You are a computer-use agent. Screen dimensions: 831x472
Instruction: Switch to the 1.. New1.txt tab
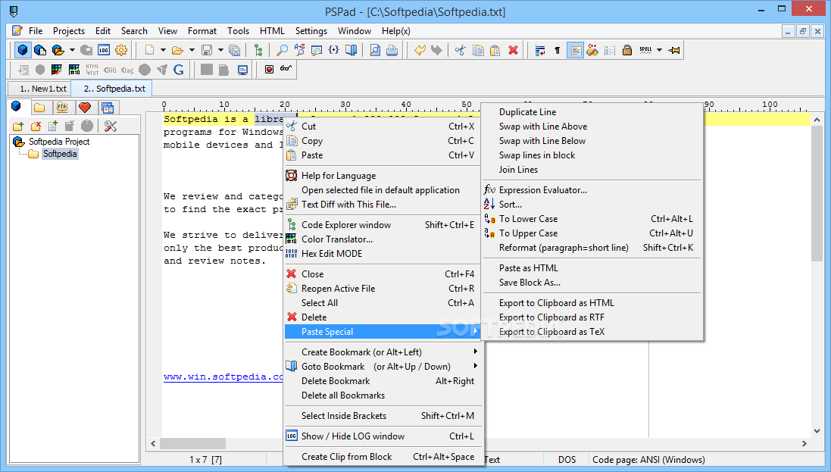coord(39,89)
